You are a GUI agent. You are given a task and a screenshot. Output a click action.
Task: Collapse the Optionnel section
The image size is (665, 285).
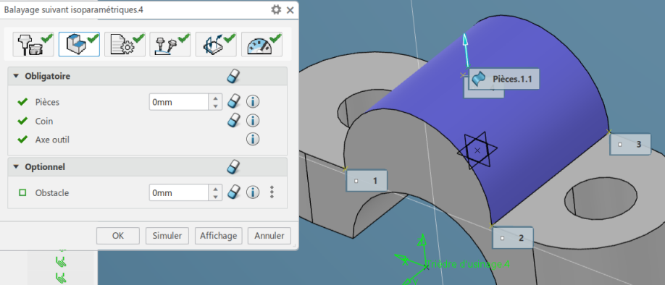16,167
